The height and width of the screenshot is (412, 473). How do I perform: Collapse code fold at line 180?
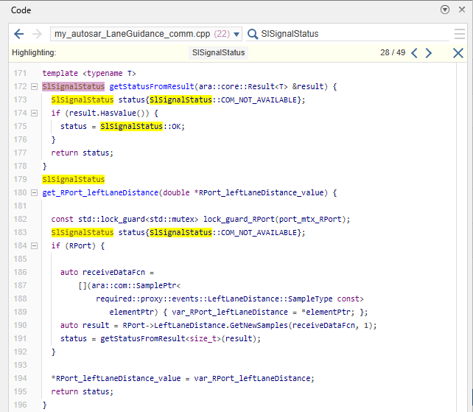(35, 193)
